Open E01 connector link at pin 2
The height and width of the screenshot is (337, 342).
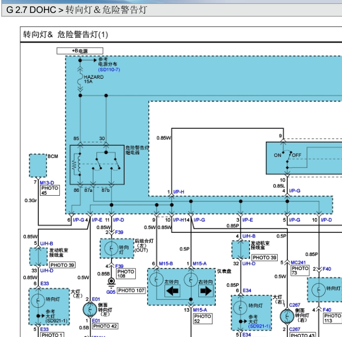point(96,299)
